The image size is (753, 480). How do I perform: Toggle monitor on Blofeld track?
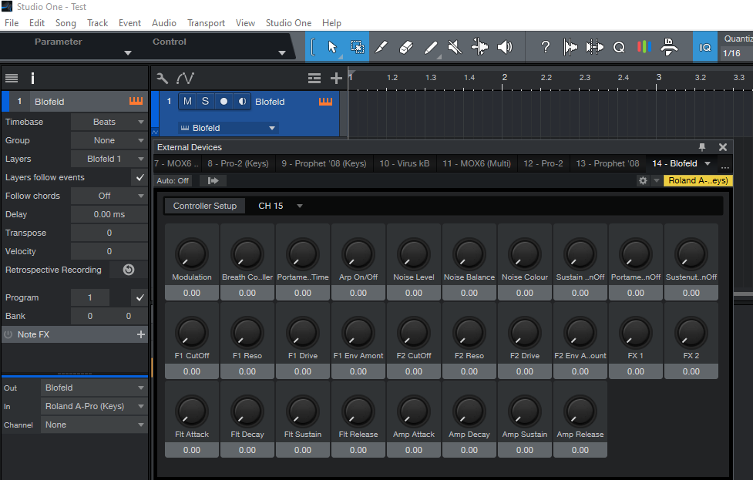[242, 101]
